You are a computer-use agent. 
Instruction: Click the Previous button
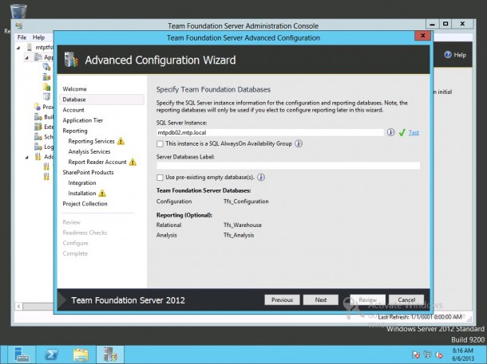click(x=282, y=299)
